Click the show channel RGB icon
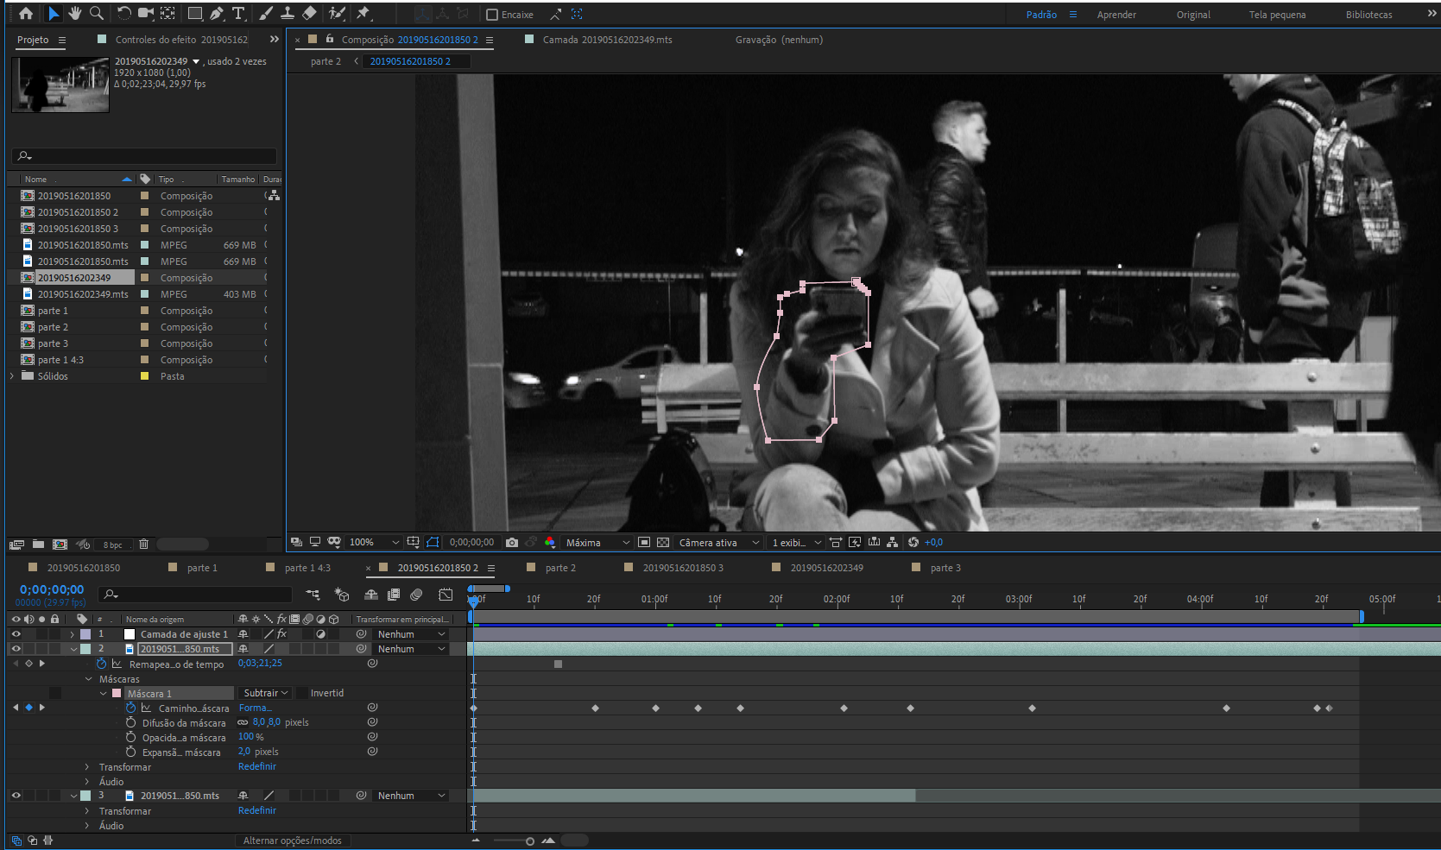 point(550,543)
